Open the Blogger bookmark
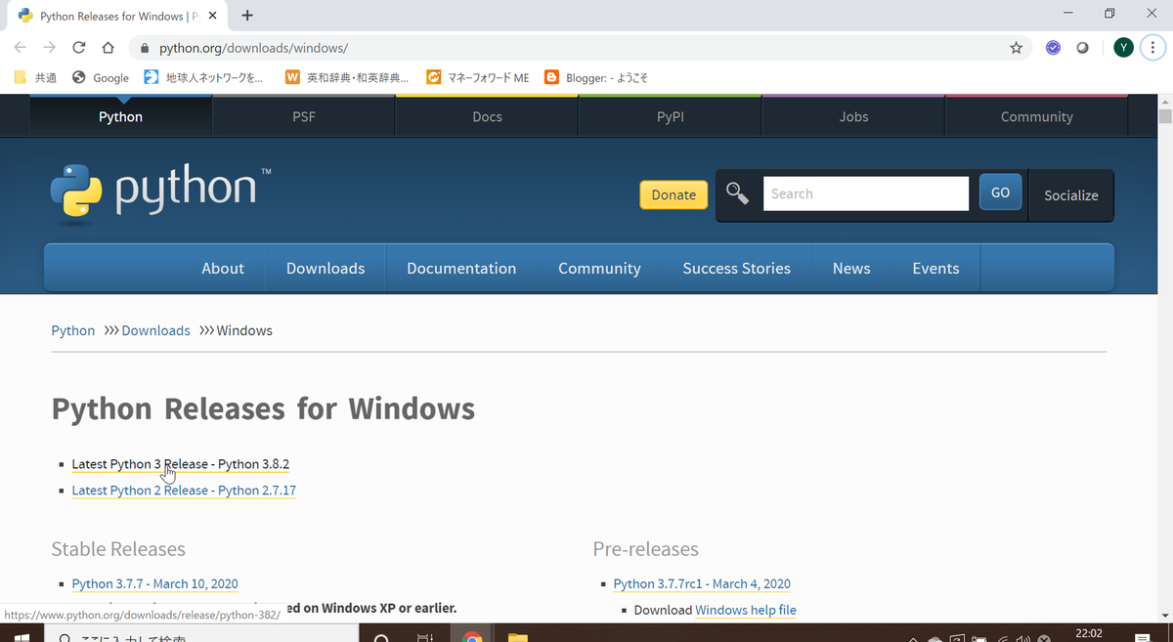The width and height of the screenshot is (1173, 642). pos(596,77)
